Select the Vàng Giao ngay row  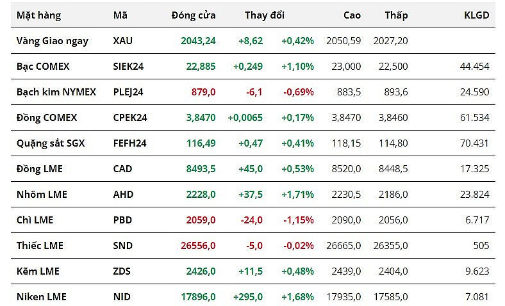tap(53, 40)
